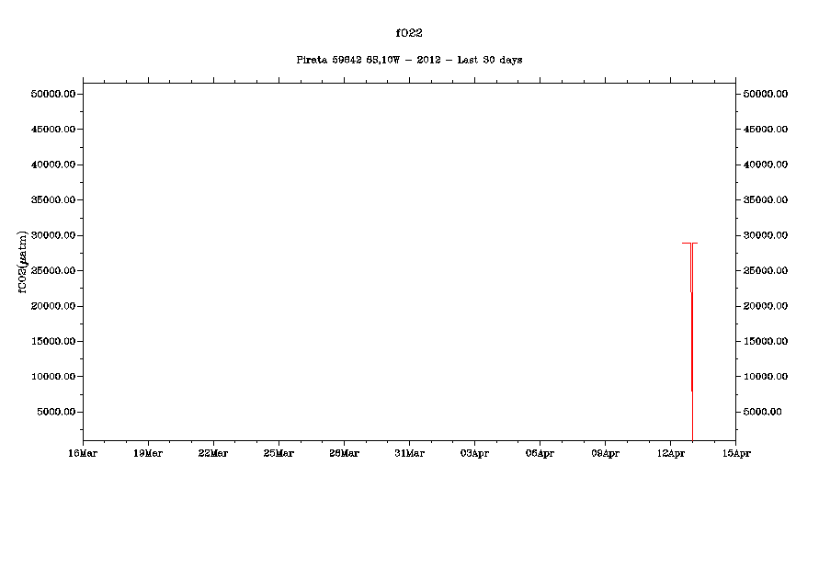This screenshot has height=579, width=819.
Task: Pick the 06Apr x-axis label
Action: [x=540, y=452]
